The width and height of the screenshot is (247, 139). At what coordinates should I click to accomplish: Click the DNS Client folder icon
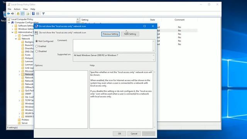point(23,51)
